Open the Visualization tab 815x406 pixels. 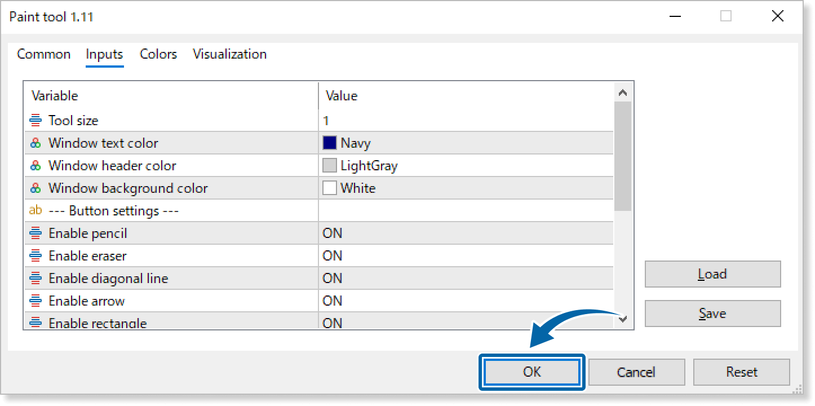point(229,54)
